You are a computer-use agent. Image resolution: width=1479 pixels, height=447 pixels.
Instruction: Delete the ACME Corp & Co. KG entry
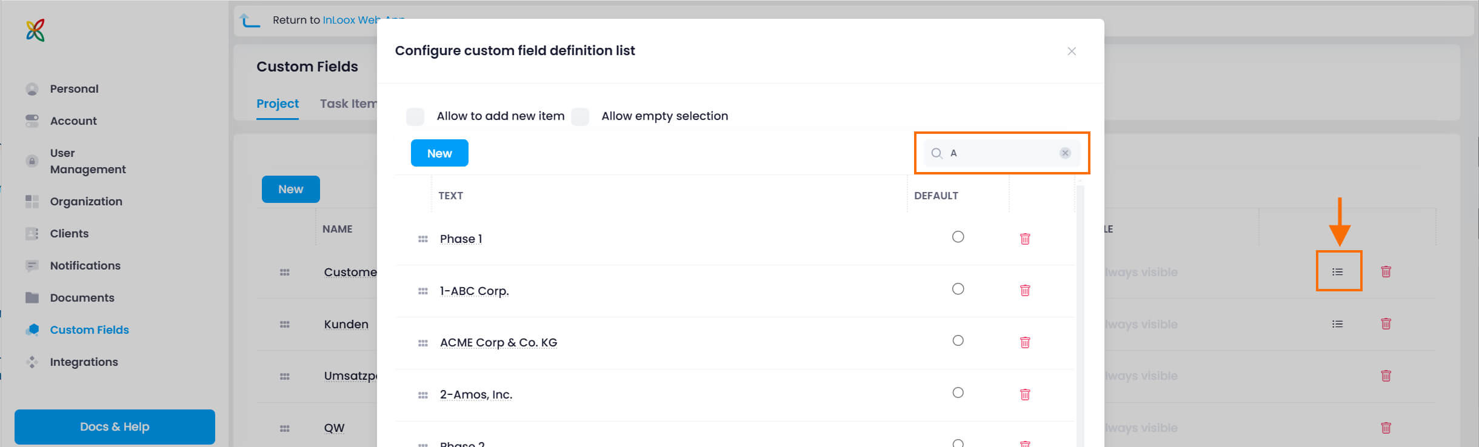pos(1025,342)
